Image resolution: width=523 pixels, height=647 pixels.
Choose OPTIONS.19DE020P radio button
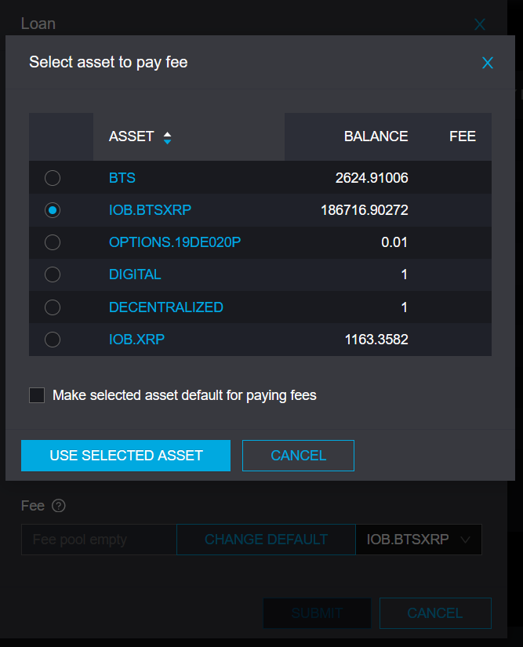[53, 242]
